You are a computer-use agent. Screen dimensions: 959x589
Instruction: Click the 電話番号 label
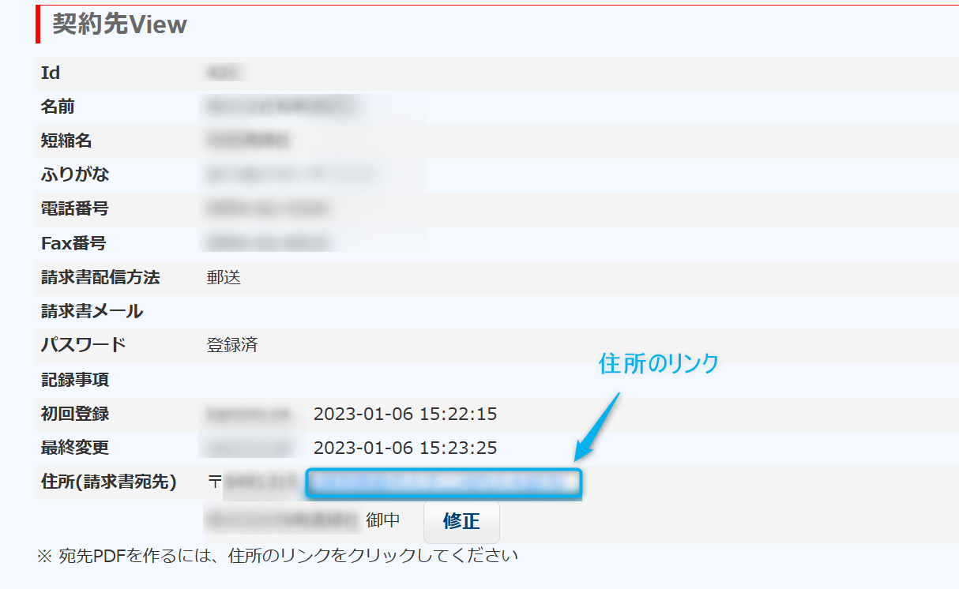tap(75, 209)
